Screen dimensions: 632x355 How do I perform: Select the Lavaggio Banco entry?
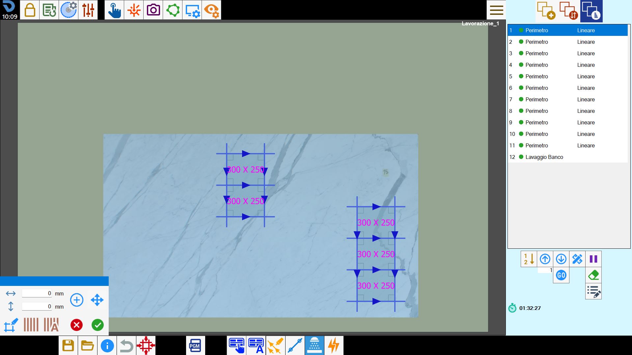[x=567, y=157]
